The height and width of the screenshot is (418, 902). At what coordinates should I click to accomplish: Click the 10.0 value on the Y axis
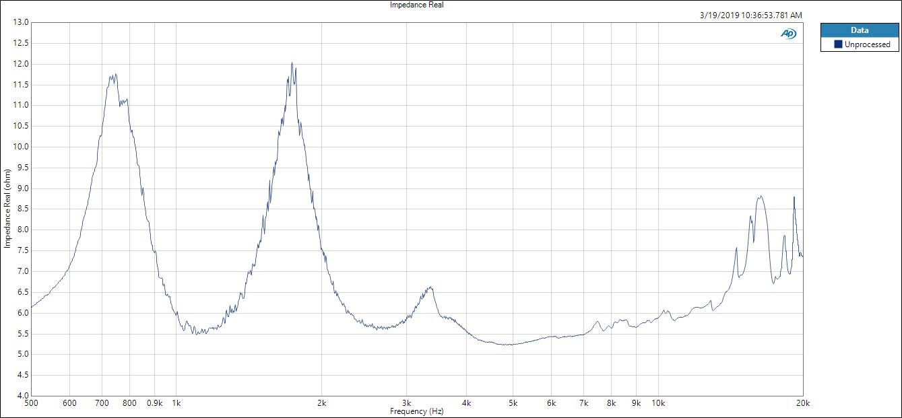tap(21, 147)
